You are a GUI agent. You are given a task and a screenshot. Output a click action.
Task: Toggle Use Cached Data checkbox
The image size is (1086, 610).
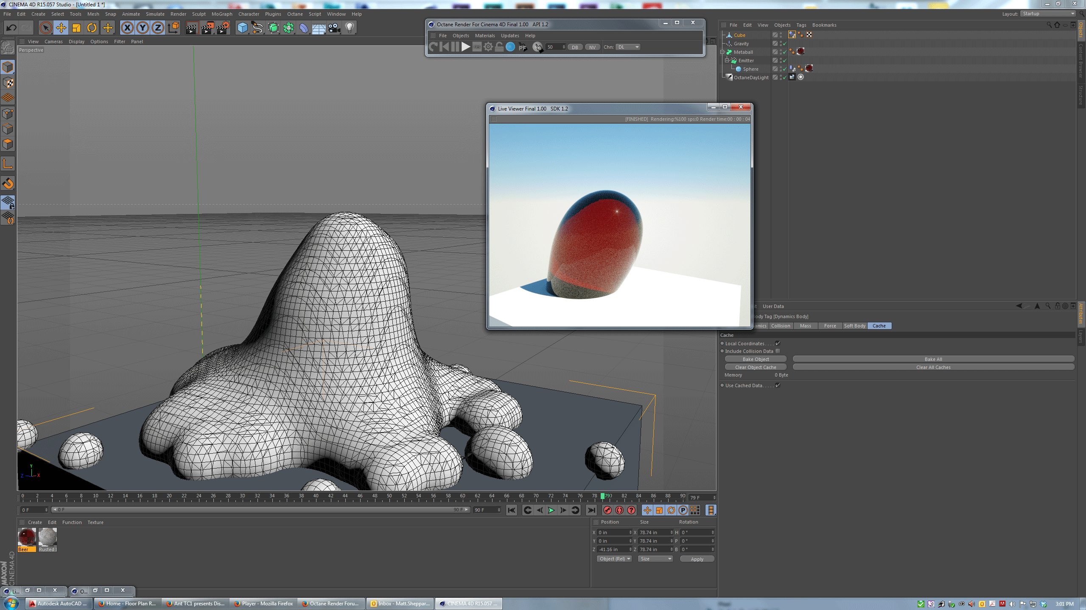[x=778, y=385]
